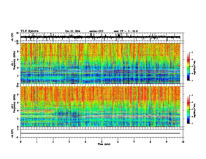
Task: Click the "station=OUI" label
Action: tap(96, 31)
